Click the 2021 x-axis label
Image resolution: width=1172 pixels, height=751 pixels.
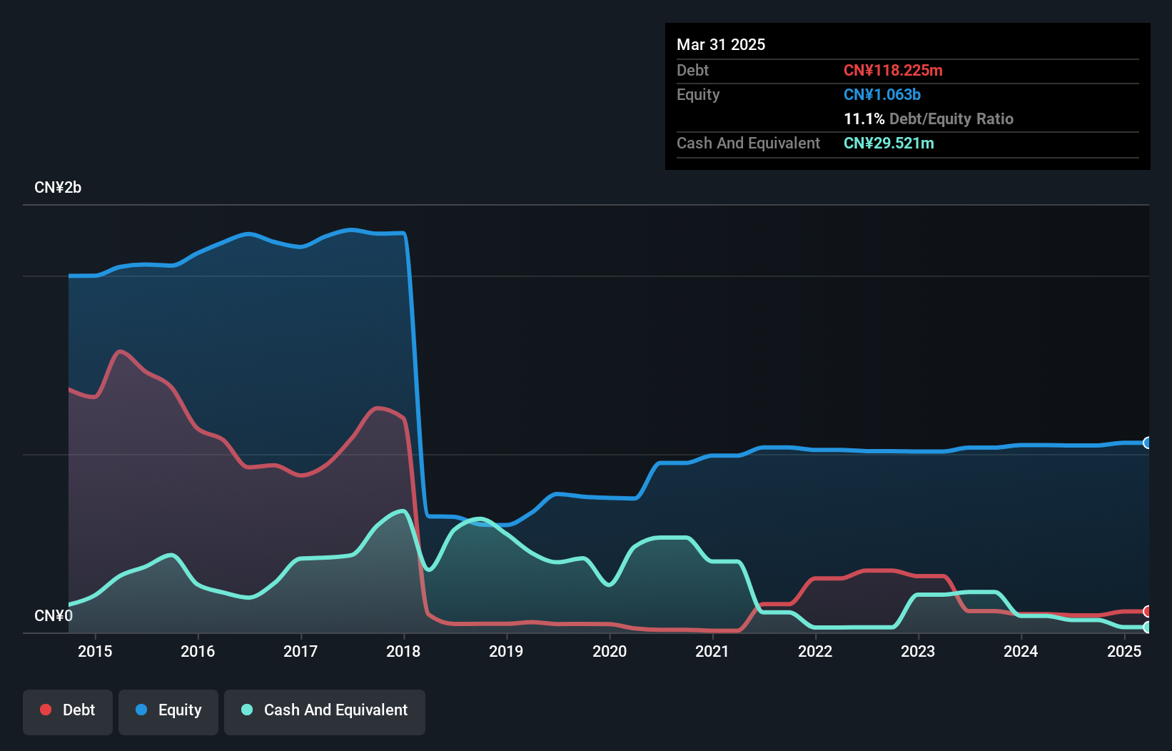point(712,651)
